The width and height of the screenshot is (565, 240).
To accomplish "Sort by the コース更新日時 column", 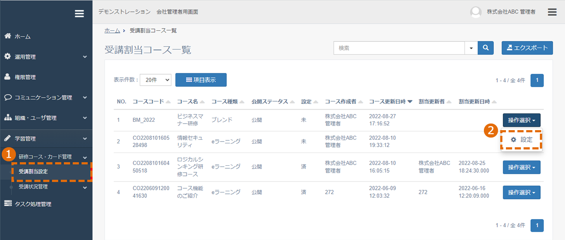I will click(x=391, y=102).
